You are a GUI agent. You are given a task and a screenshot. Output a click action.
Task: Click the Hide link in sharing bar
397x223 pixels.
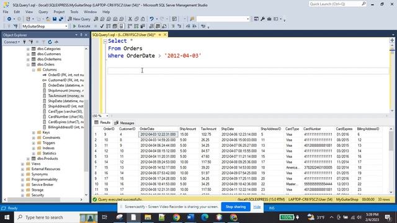point(257,207)
